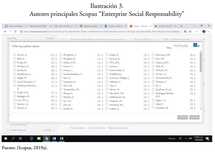Check the Kolk, A. author box
The height and width of the screenshot is (152, 215).
(15, 58)
